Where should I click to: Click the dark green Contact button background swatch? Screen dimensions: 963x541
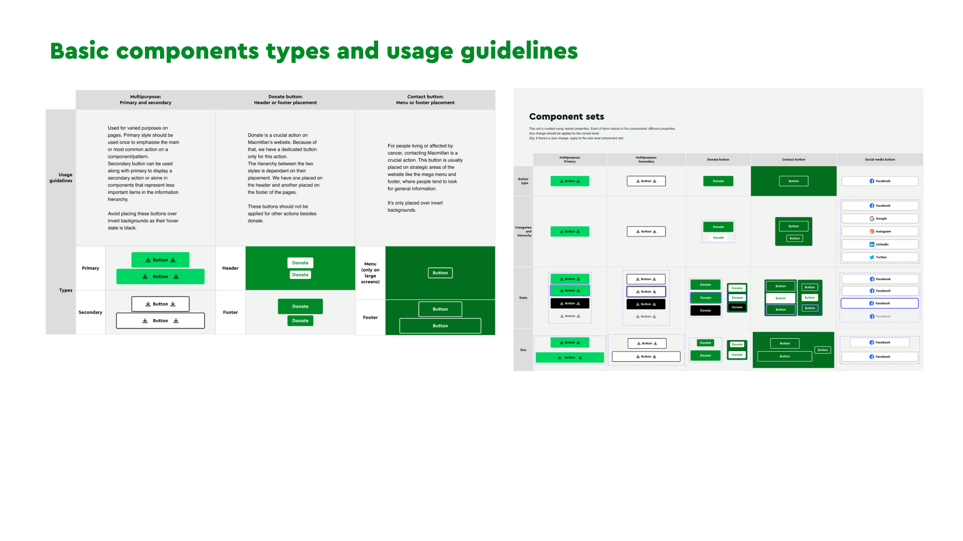[764, 181]
